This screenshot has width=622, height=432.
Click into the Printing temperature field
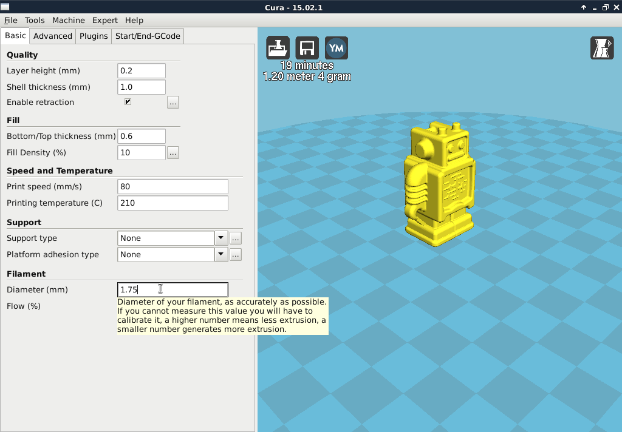point(173,203)
